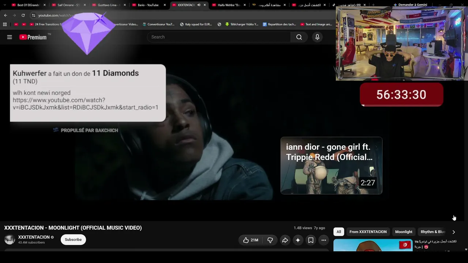Open Télécharger Vidéo bookmark
The image size is (468, 263).
click(242, 24)
